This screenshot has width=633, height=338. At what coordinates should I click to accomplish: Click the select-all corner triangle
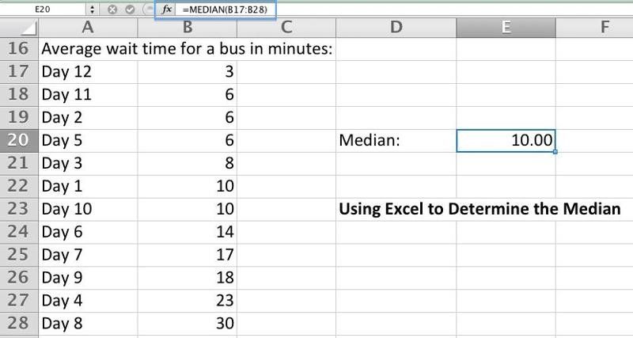24,28
